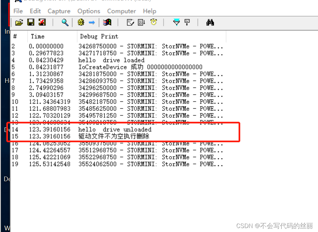The width and height of the screenshot is (318, 232).
Task: Select row with time 2.74990296
Action: pos(118,88)
